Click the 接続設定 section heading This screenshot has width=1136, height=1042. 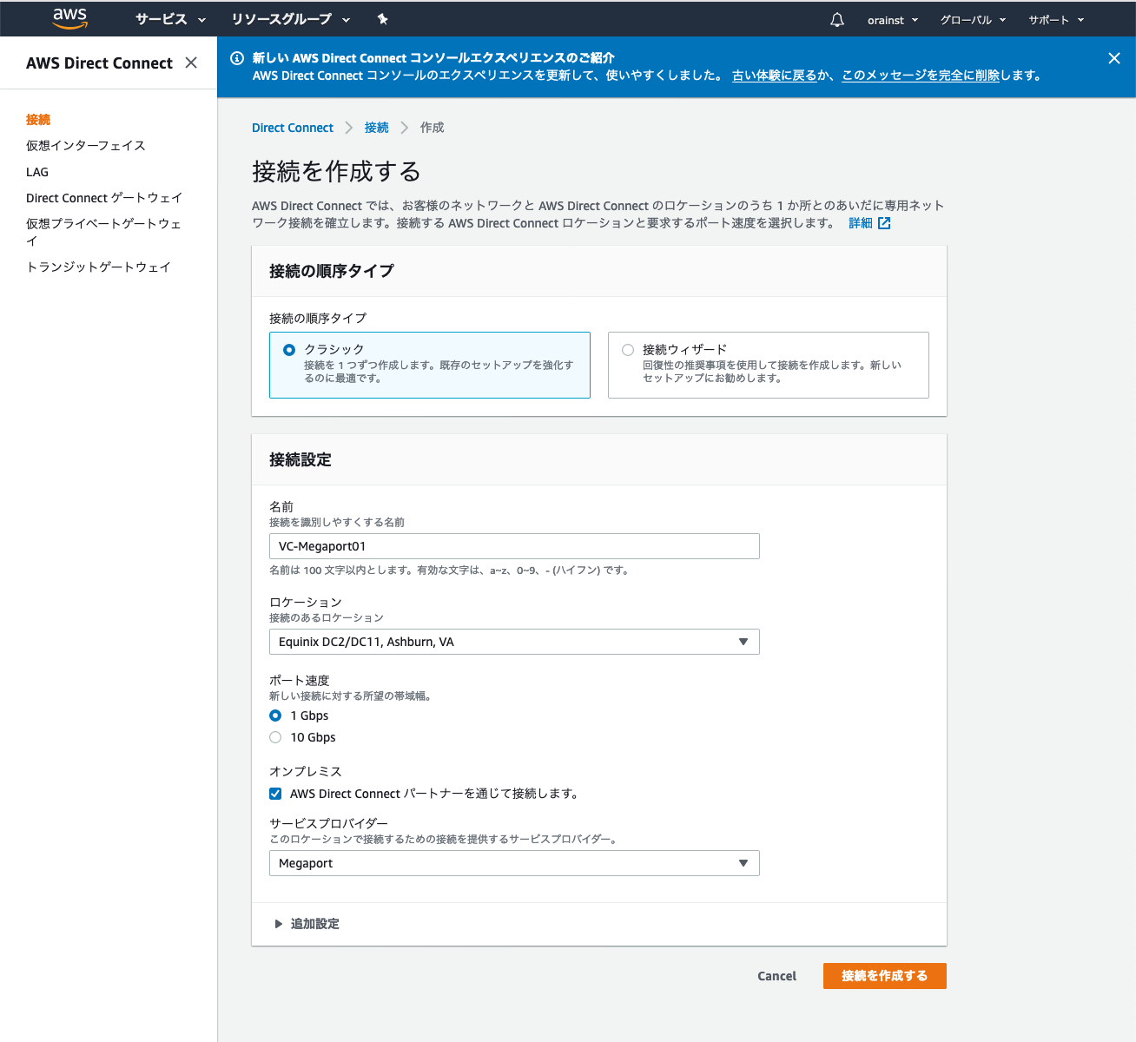coord(301,460)
